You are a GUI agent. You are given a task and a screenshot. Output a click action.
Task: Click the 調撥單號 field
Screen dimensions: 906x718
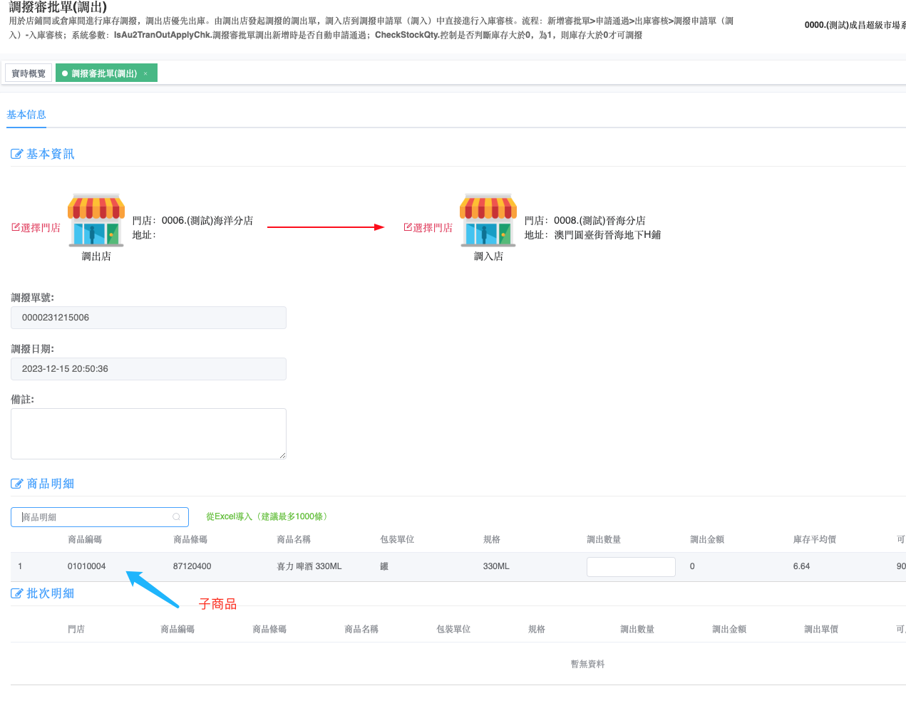coord(148,318)
